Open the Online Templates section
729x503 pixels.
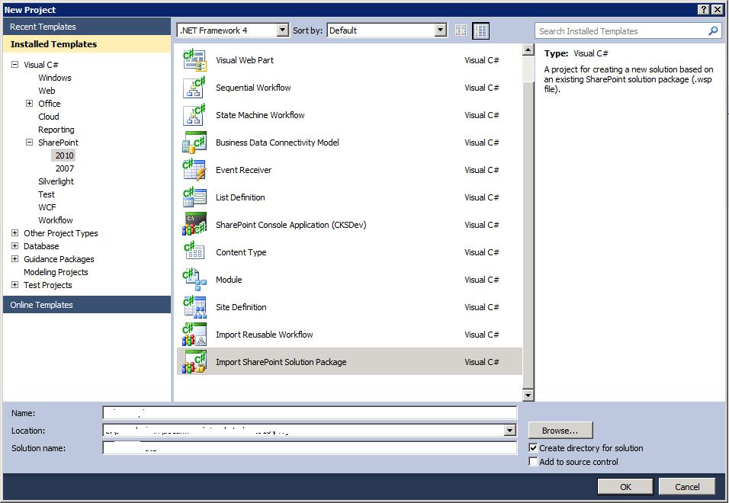[x=87, y=305]
